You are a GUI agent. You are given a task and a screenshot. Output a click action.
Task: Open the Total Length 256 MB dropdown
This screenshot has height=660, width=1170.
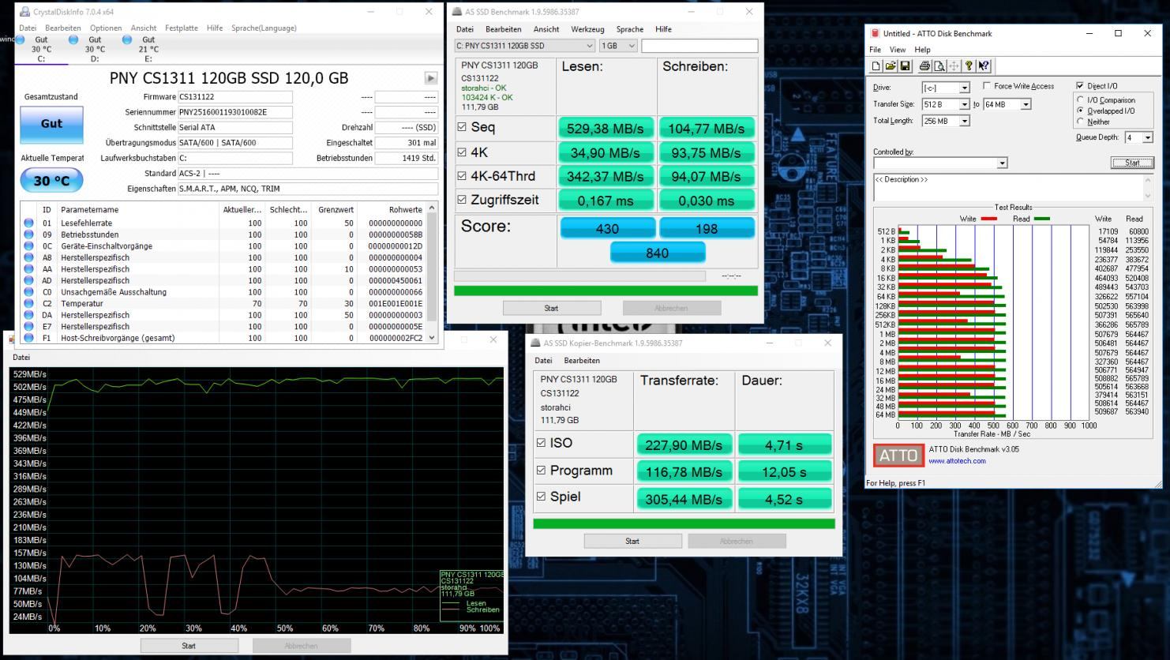tap(964, 121)
